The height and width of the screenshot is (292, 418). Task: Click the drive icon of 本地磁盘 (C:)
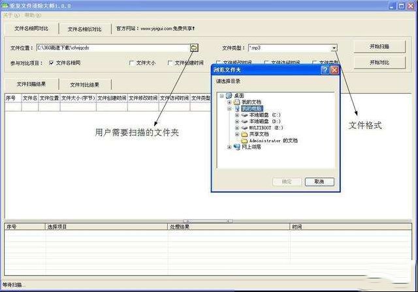point(244,115)
